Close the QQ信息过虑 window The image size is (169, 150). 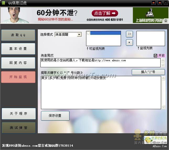pos(166,3)
